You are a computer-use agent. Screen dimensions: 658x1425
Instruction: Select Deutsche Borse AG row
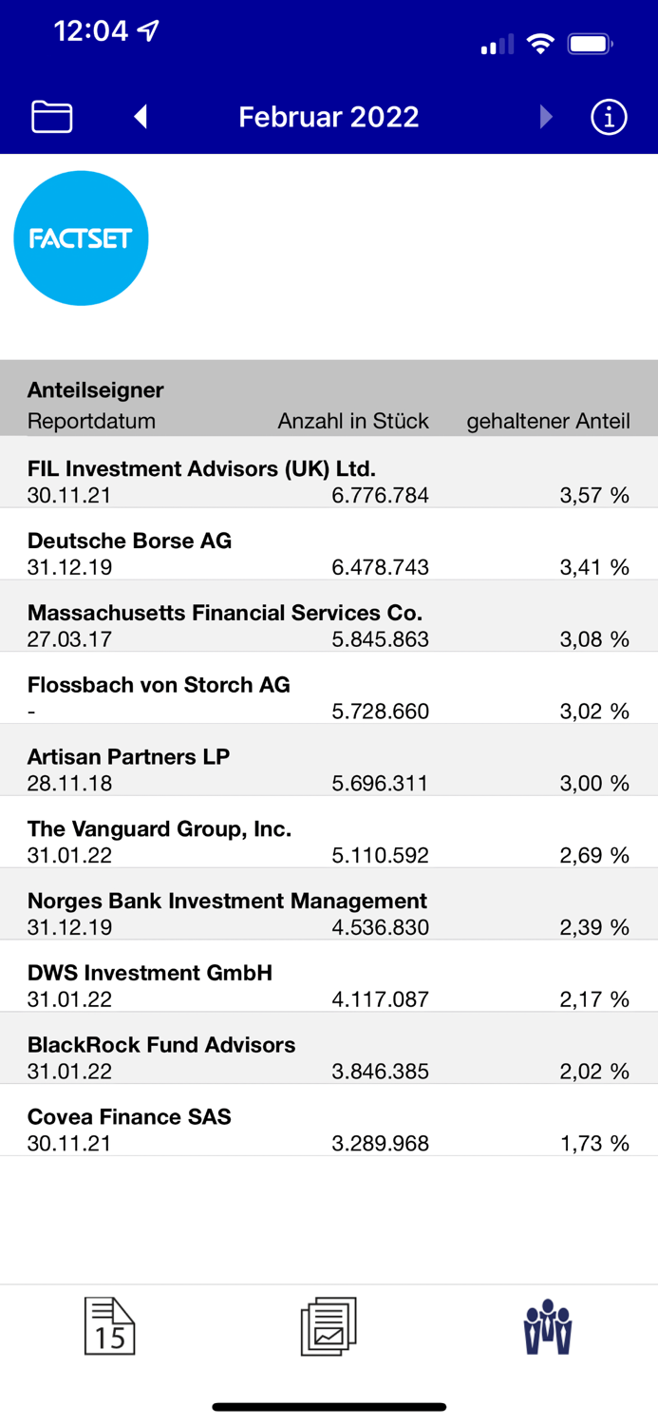329,553
